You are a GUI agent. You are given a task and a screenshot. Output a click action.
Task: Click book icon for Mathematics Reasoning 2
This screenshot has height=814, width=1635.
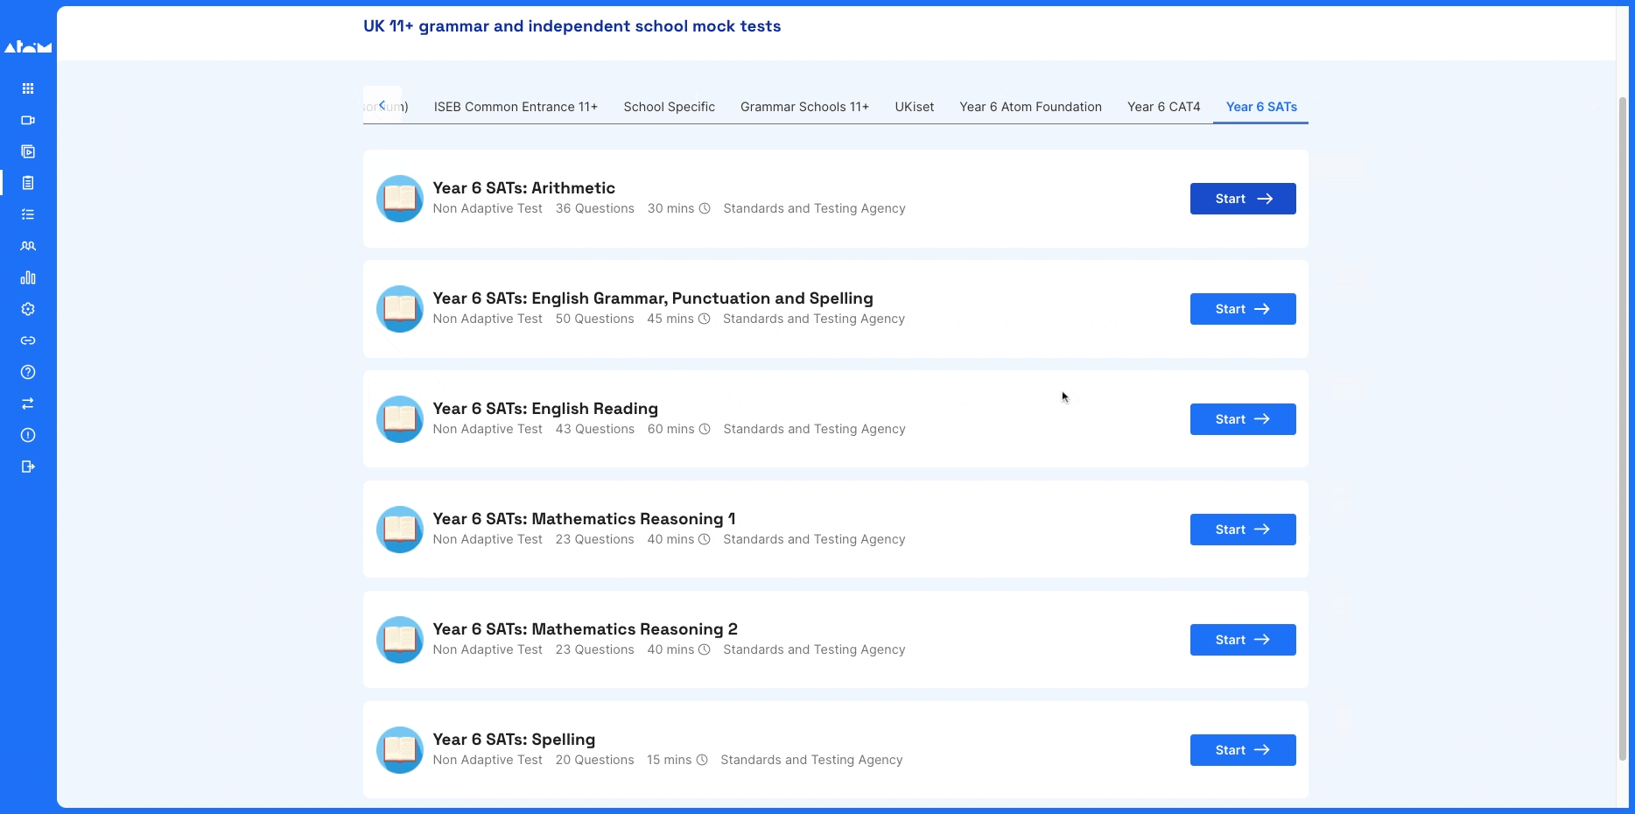(400, 640)
